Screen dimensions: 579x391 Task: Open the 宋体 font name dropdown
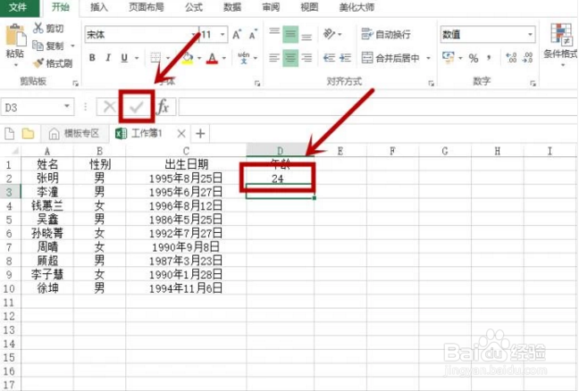coord(194,35)
